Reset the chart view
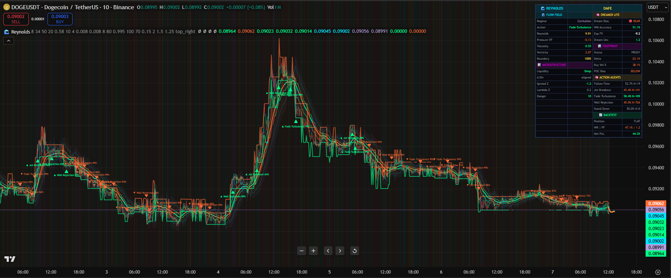 (355, 251)
